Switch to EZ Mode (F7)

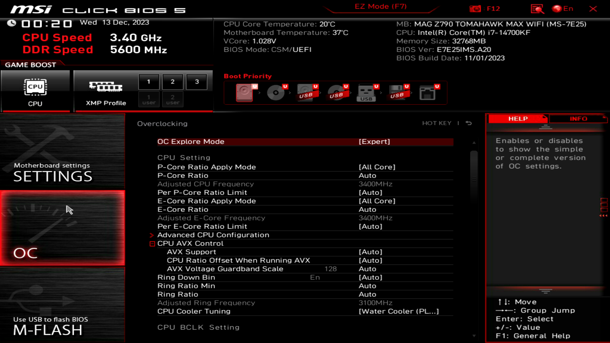coord(381,6)
